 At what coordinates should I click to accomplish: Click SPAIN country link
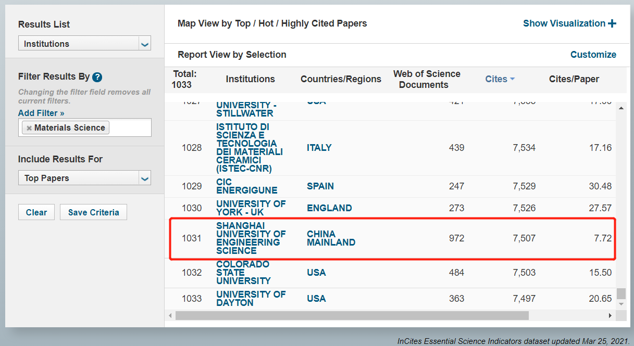(320, 186)
